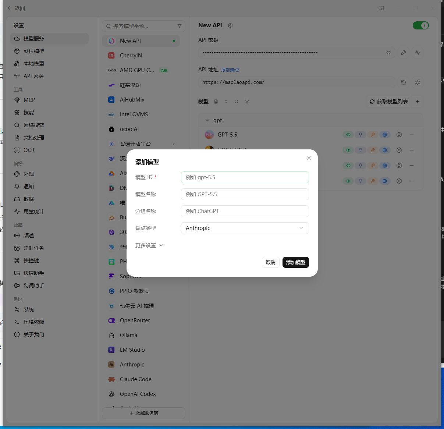The image size is (444, 429).
Task: Select 硅基流动 provider
Action: [141, 85]
